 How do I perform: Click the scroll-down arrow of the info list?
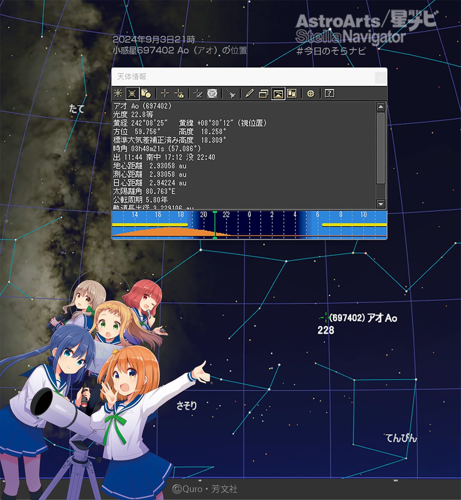381,204
